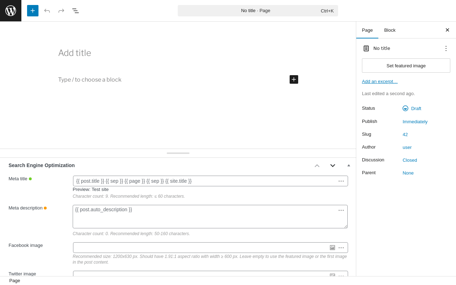Change the Draft status setting

coord(416,108)
